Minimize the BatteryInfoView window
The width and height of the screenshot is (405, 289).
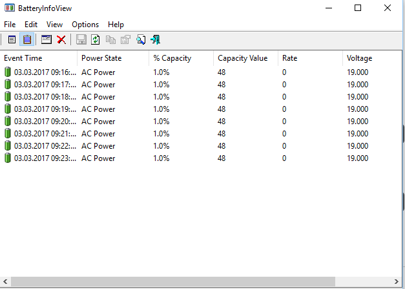coord(329,8)
